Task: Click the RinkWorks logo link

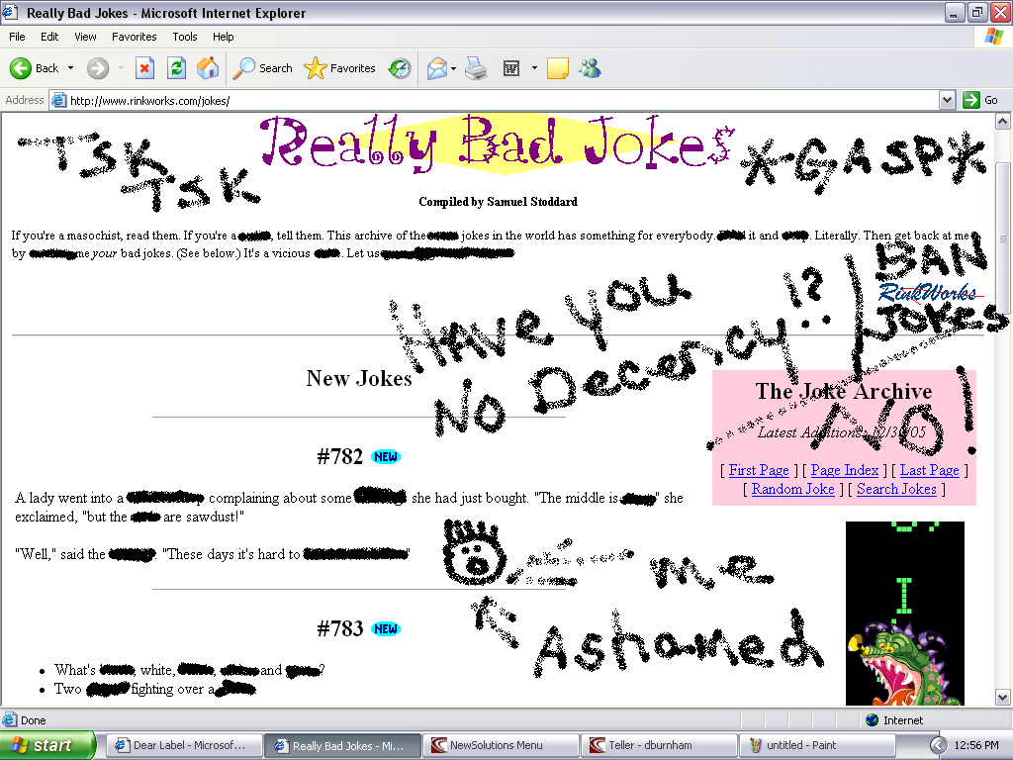Action: coord(930,293)
